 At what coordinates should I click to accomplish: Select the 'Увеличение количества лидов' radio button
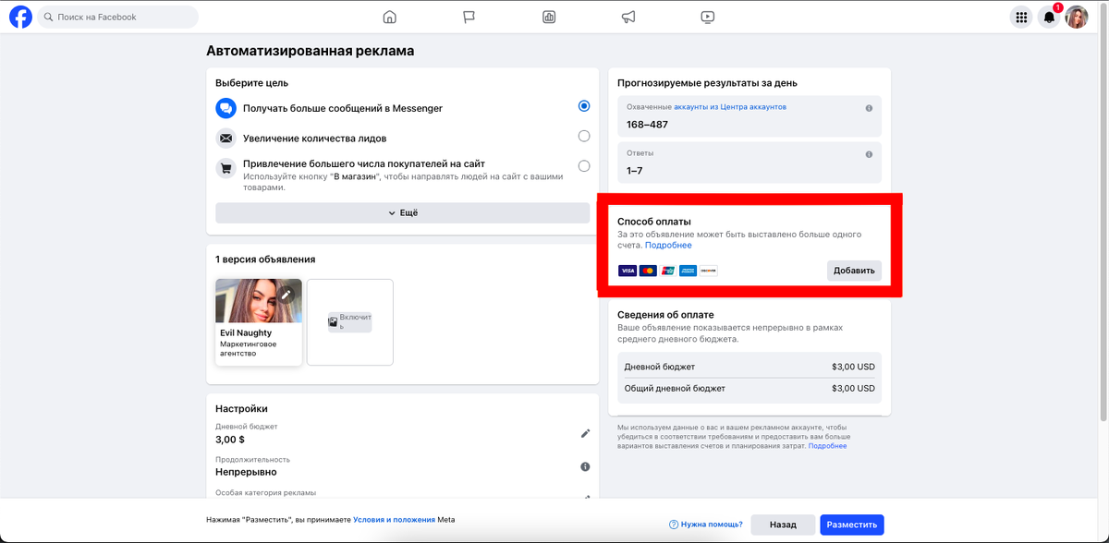pyautogui.click(x=583, y=135)
